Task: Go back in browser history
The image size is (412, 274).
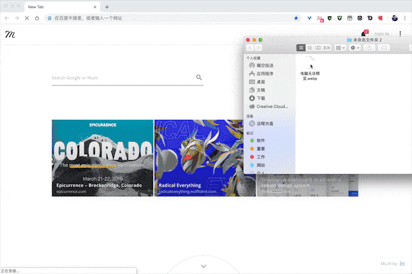Action: point(7,18)
